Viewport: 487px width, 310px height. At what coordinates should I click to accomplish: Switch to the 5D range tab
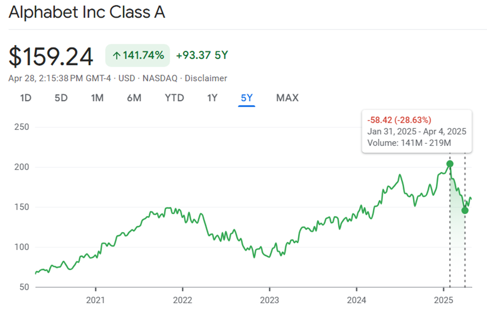click(x=61, y=98)
